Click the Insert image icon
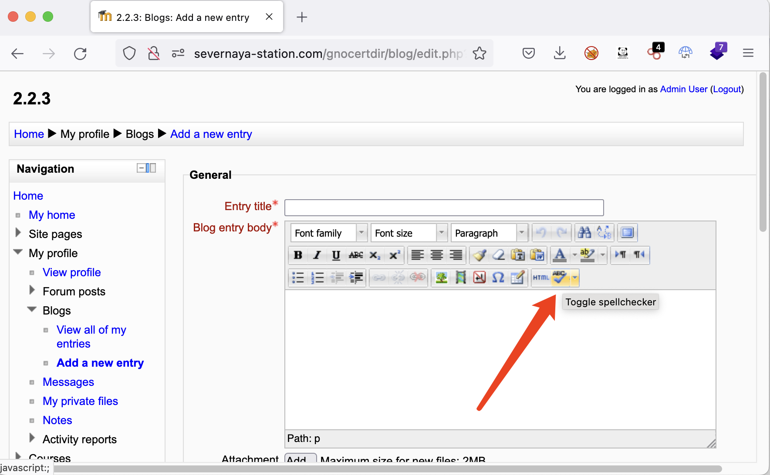The height and width of the screenshot is (475, 770). pos(442,278)
